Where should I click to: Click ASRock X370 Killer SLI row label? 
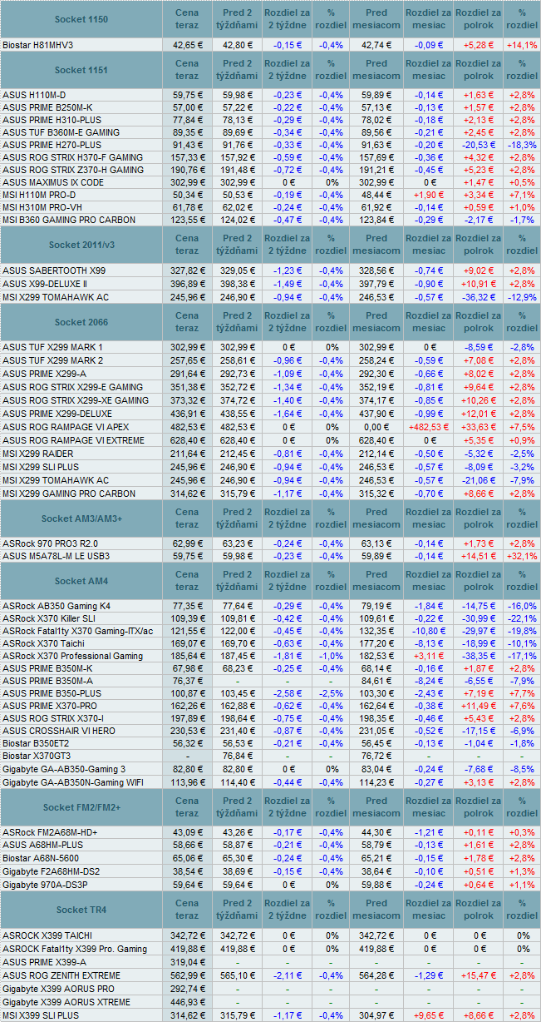point(49,619)
